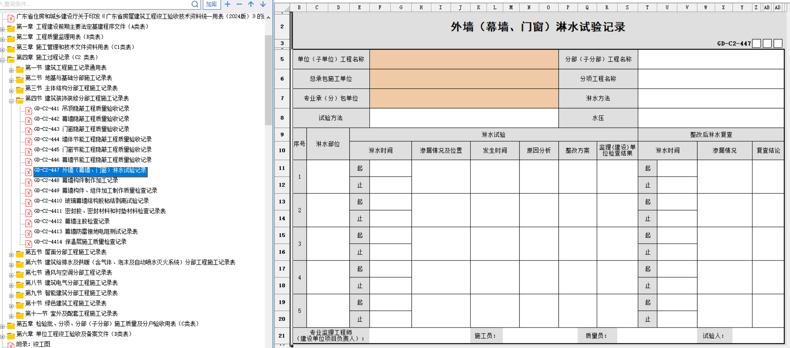Tick middle checkbox after GD-C2-447

click(767, 44)
